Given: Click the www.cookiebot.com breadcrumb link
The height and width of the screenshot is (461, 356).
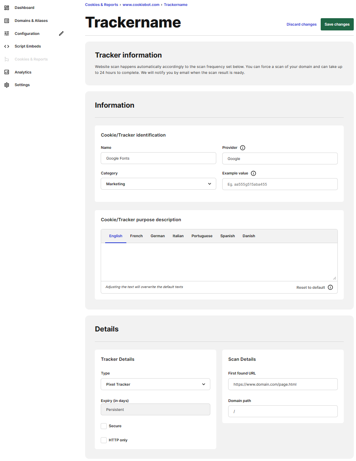Looking at the screenshot, I should 141,5.
